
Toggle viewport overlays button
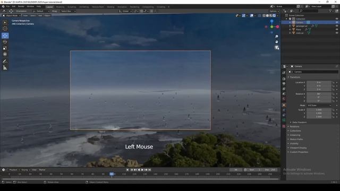tap(251, 15)
